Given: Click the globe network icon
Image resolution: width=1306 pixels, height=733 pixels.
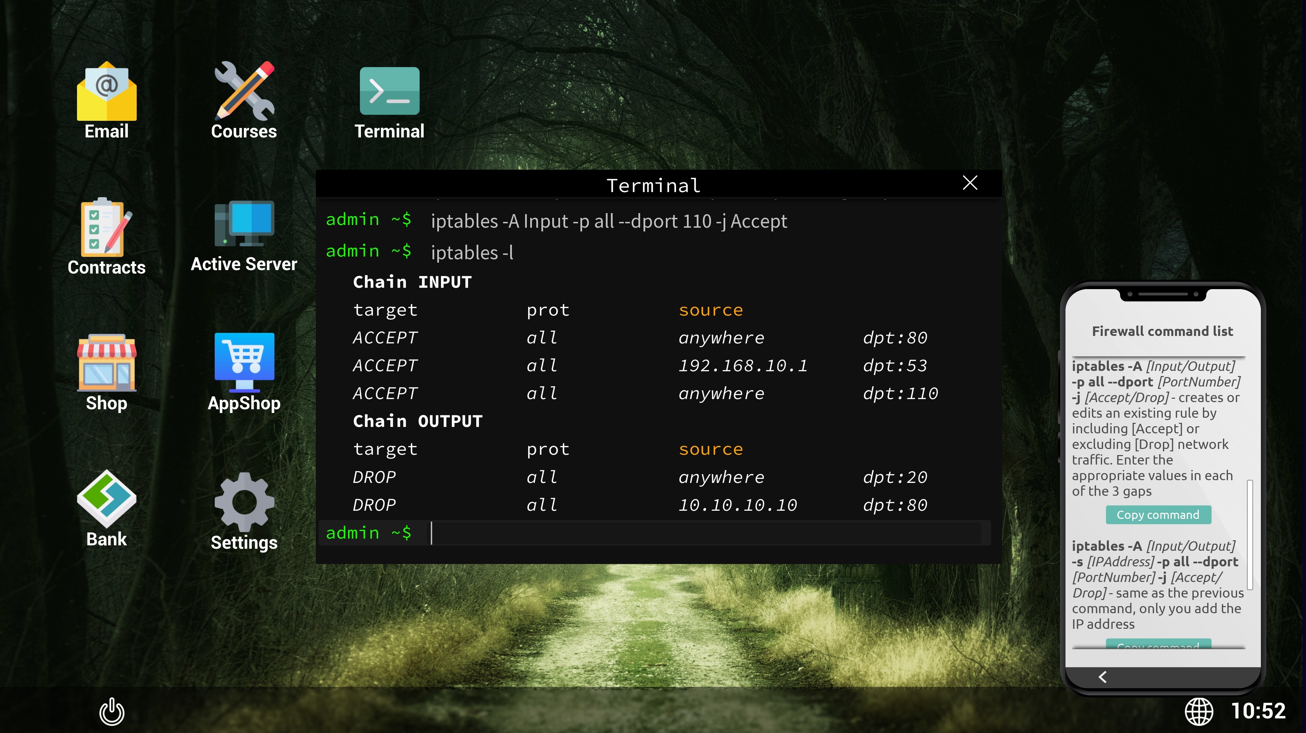Looking at the screenshot, I should 1198,711.
